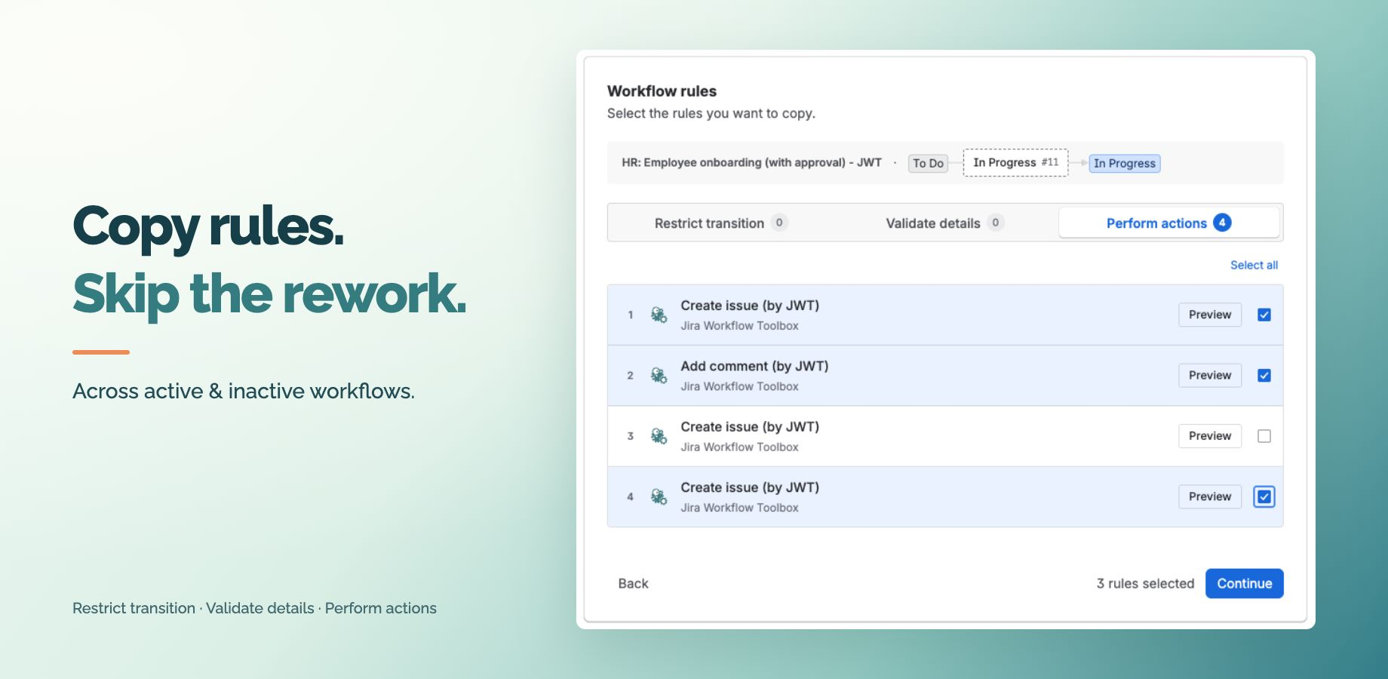Check the checkbox for rule 3 Create issue
Image resolution: width=1388 pixels, height=679 pixels.
click(1264, 436)
